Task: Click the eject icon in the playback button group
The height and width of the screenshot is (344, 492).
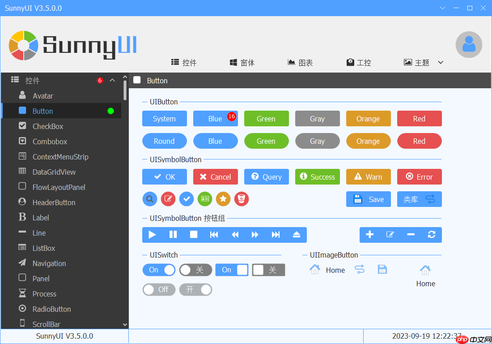Action: tap(297, 235)
